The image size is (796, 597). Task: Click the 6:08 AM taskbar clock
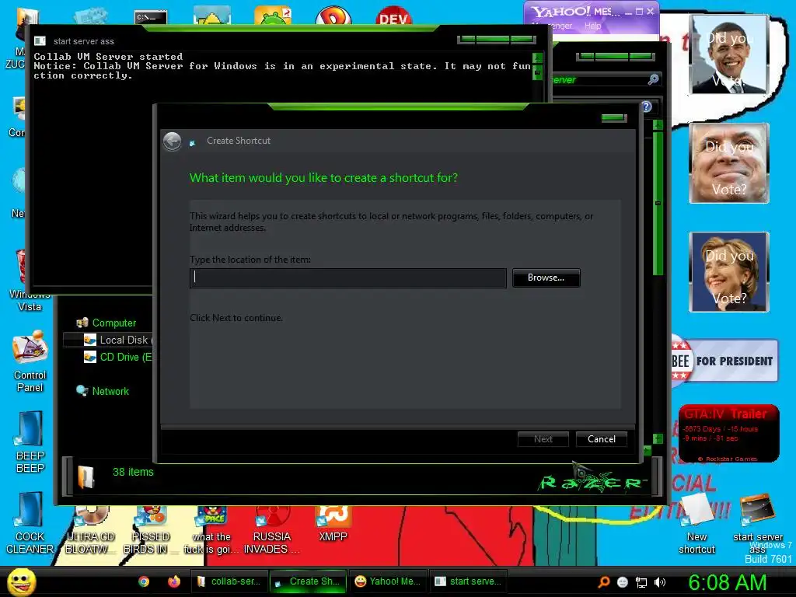(728, 582)
